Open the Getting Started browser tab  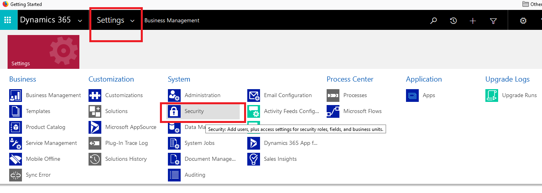click(x=26, y=4)
